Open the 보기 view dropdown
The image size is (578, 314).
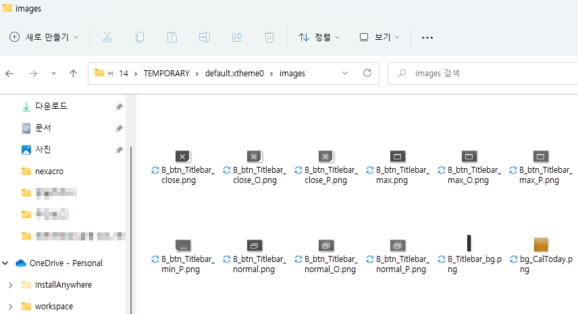point(379,37)
